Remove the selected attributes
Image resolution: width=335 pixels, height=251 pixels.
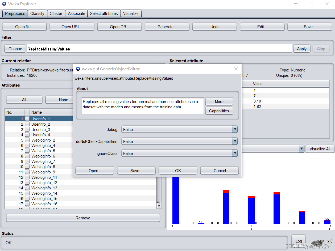point(83,218)
